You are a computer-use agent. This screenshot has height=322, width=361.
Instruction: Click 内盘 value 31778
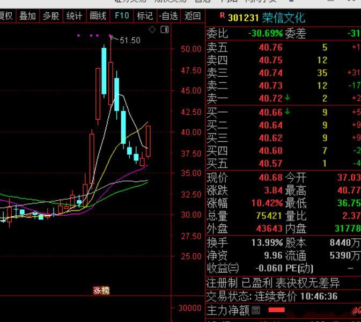click(x=348, y=229)
